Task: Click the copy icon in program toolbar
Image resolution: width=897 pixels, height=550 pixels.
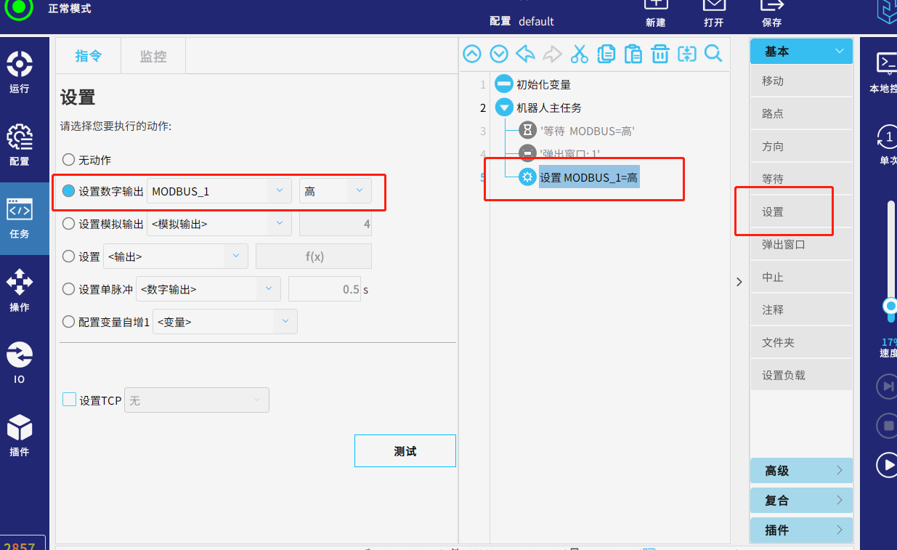Action: click(x=606, y=54)
